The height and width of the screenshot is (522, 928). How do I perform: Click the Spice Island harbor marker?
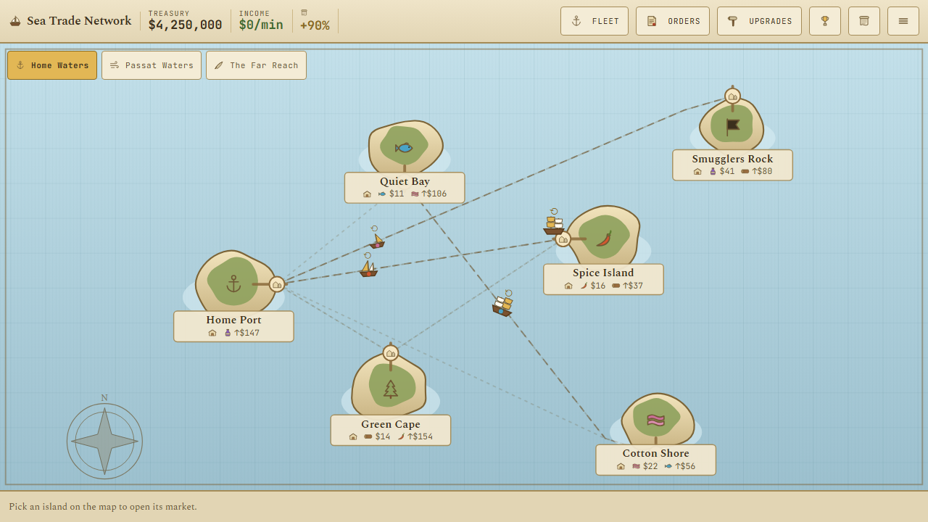(x=563, y=239)
